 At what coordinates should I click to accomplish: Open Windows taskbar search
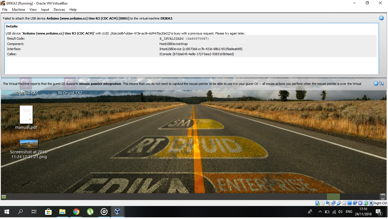pos(20,212)
